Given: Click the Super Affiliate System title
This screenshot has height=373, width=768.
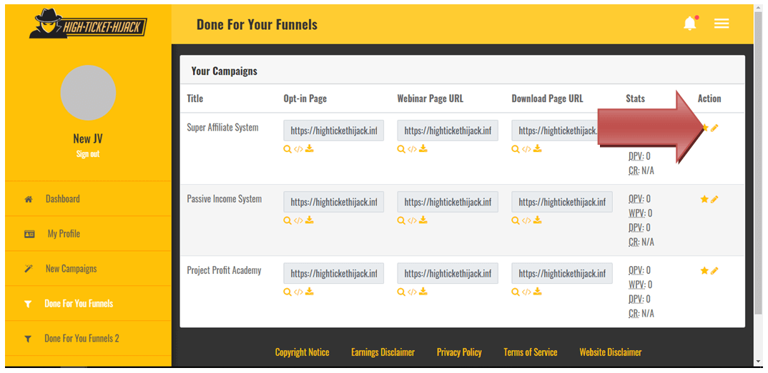Looking at the screenshot, I should (222, 128).
